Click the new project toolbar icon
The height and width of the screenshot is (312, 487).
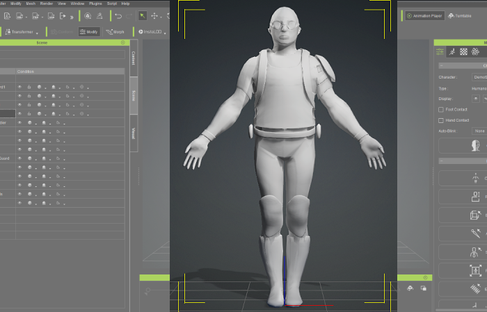pyautogui.click(x=7, y=16)
